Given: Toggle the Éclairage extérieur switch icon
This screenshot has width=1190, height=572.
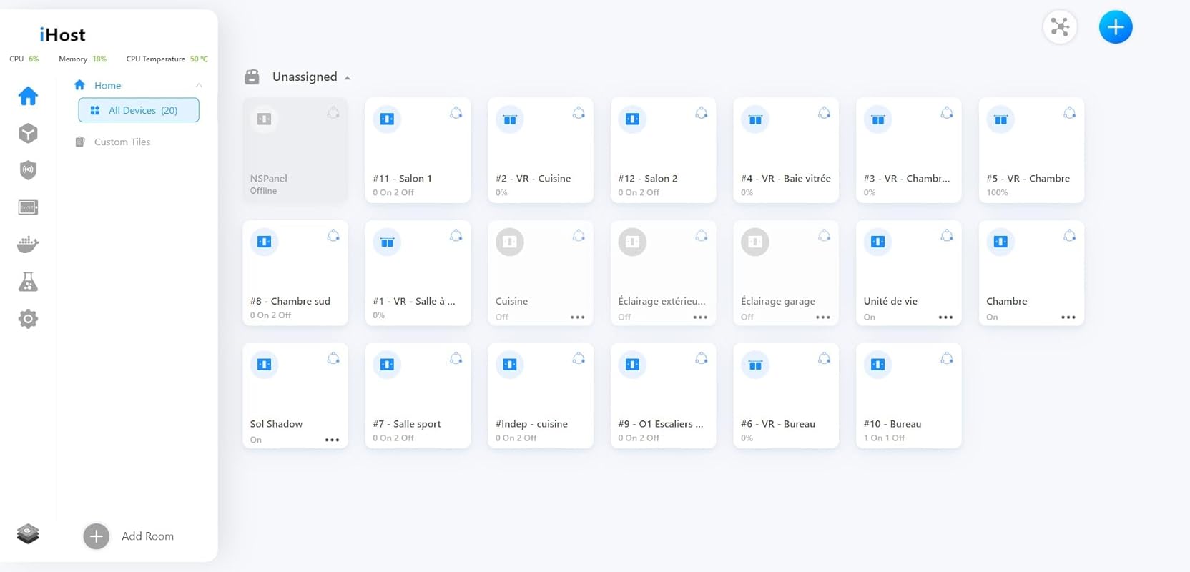Looking at the screenshot, I should click(632, 242).
